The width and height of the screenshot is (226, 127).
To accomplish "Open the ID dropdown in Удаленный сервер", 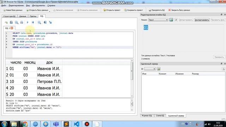I will (x=150, y=69).
